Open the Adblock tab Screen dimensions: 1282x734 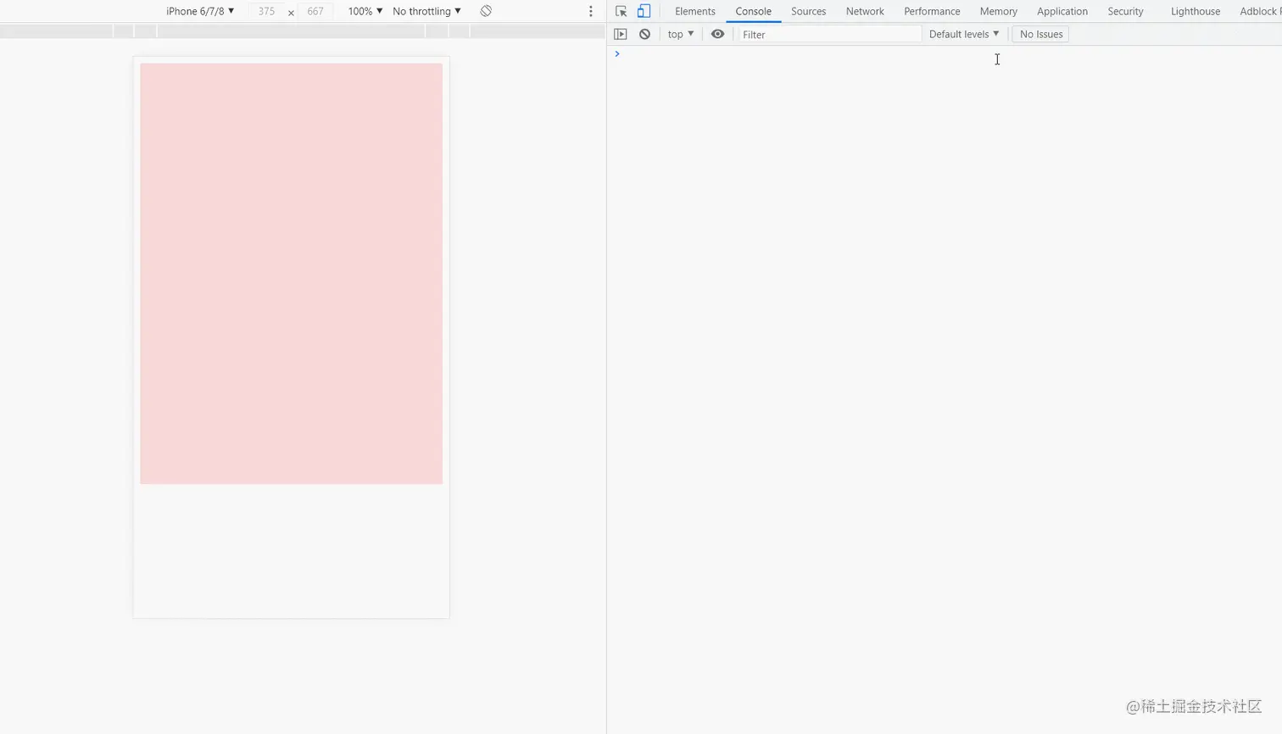[x=1259, y=11]
